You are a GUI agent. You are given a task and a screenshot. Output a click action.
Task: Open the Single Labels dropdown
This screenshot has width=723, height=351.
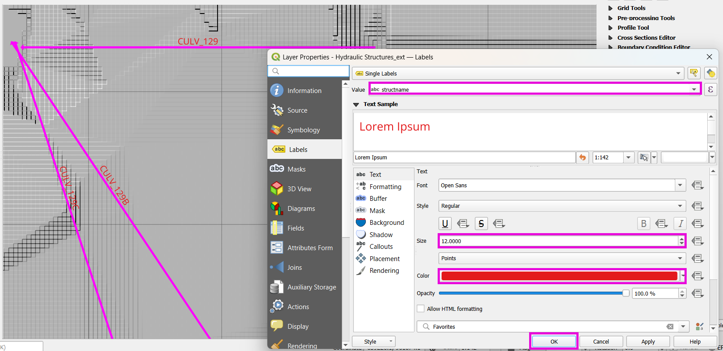point(518,73)
